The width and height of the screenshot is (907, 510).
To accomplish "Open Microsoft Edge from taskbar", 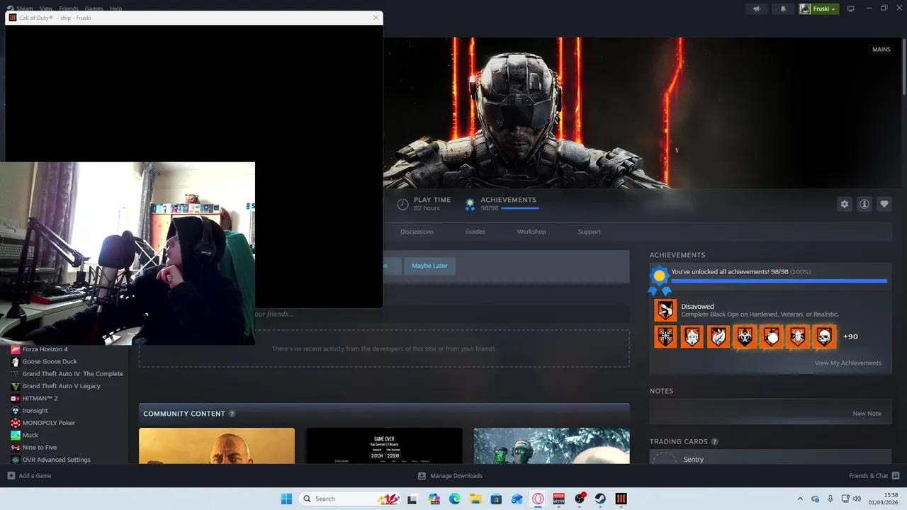I will click(455, 499).
